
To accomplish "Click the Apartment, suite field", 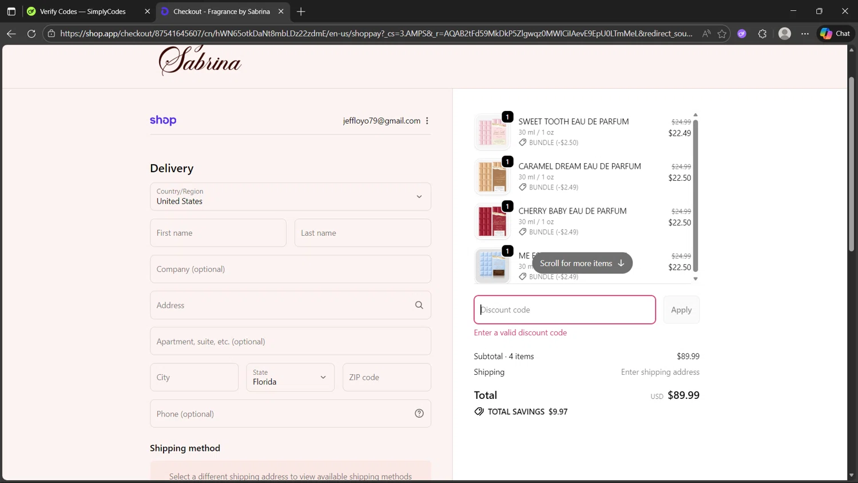I will click(291, 341).
